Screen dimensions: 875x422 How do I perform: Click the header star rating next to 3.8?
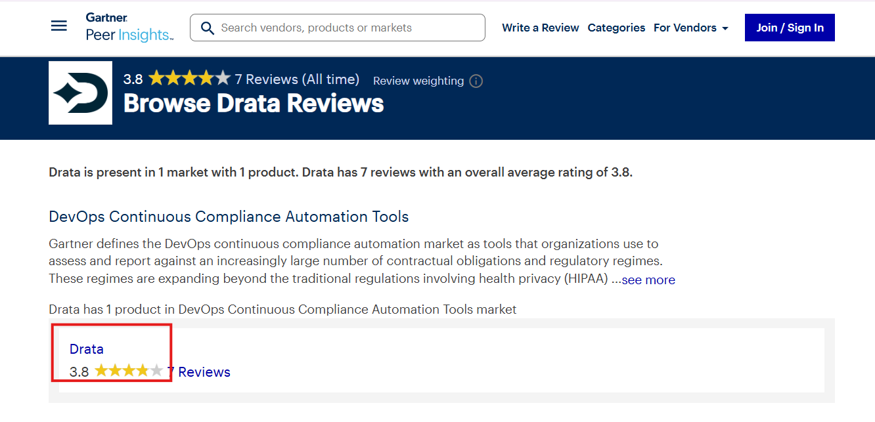(x=189, y=79)
